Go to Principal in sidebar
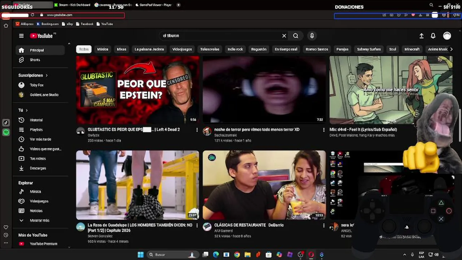 coord(40,50)
